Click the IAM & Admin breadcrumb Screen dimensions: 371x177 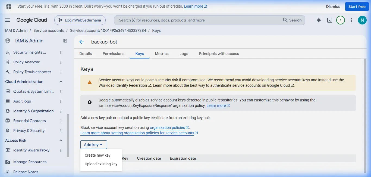pyautogui.click(x=16, y=30)
